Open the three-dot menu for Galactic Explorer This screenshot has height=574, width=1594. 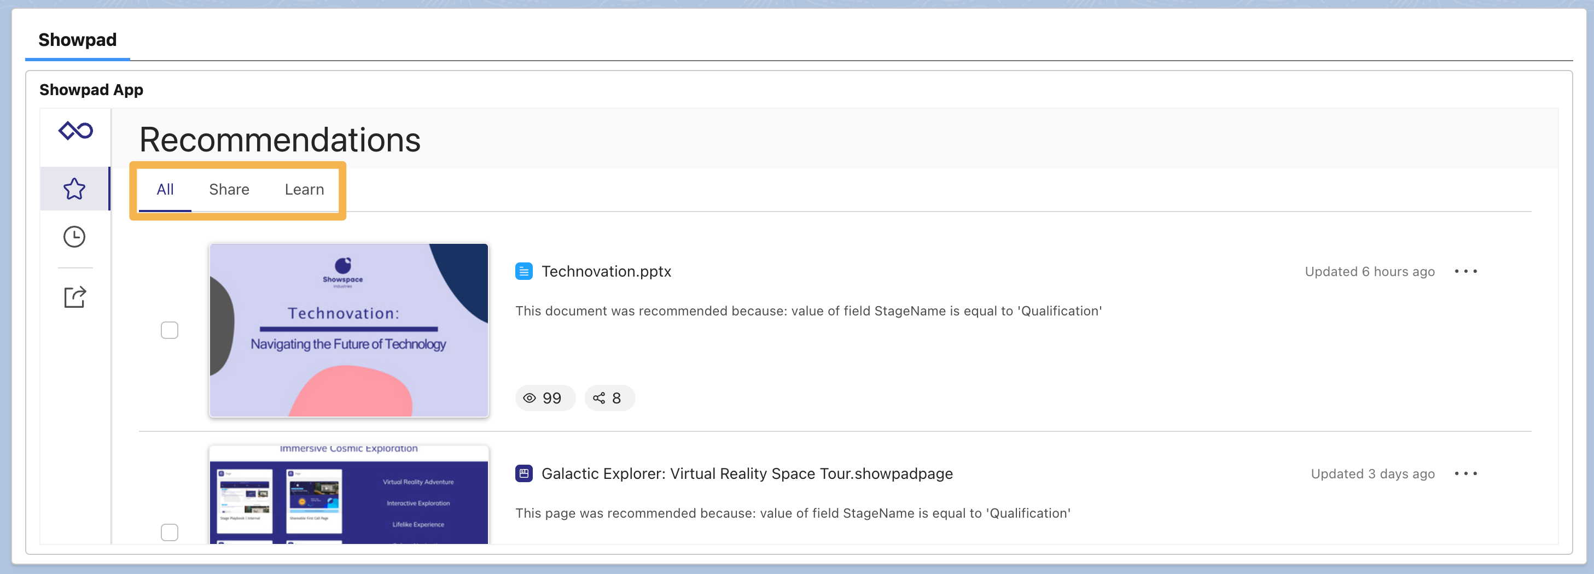point(1467,474)
